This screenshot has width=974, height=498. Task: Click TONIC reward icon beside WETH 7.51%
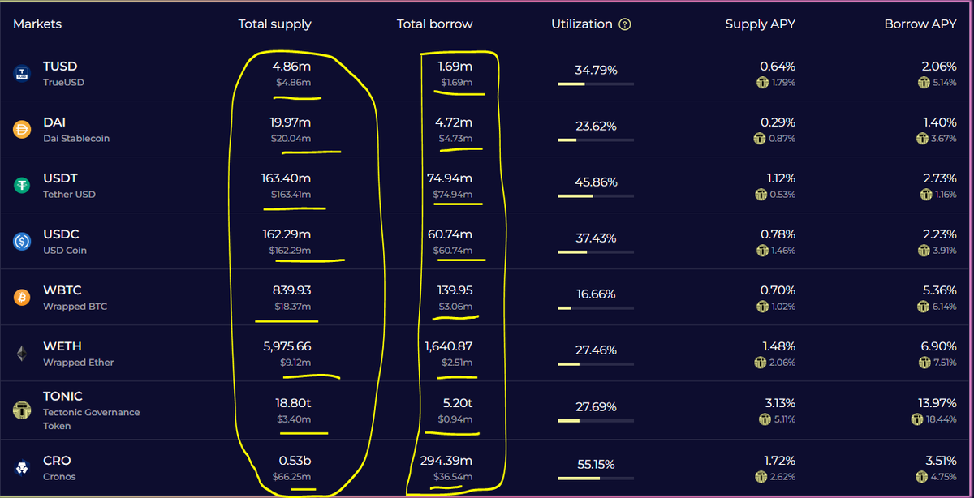coord(925,363)
